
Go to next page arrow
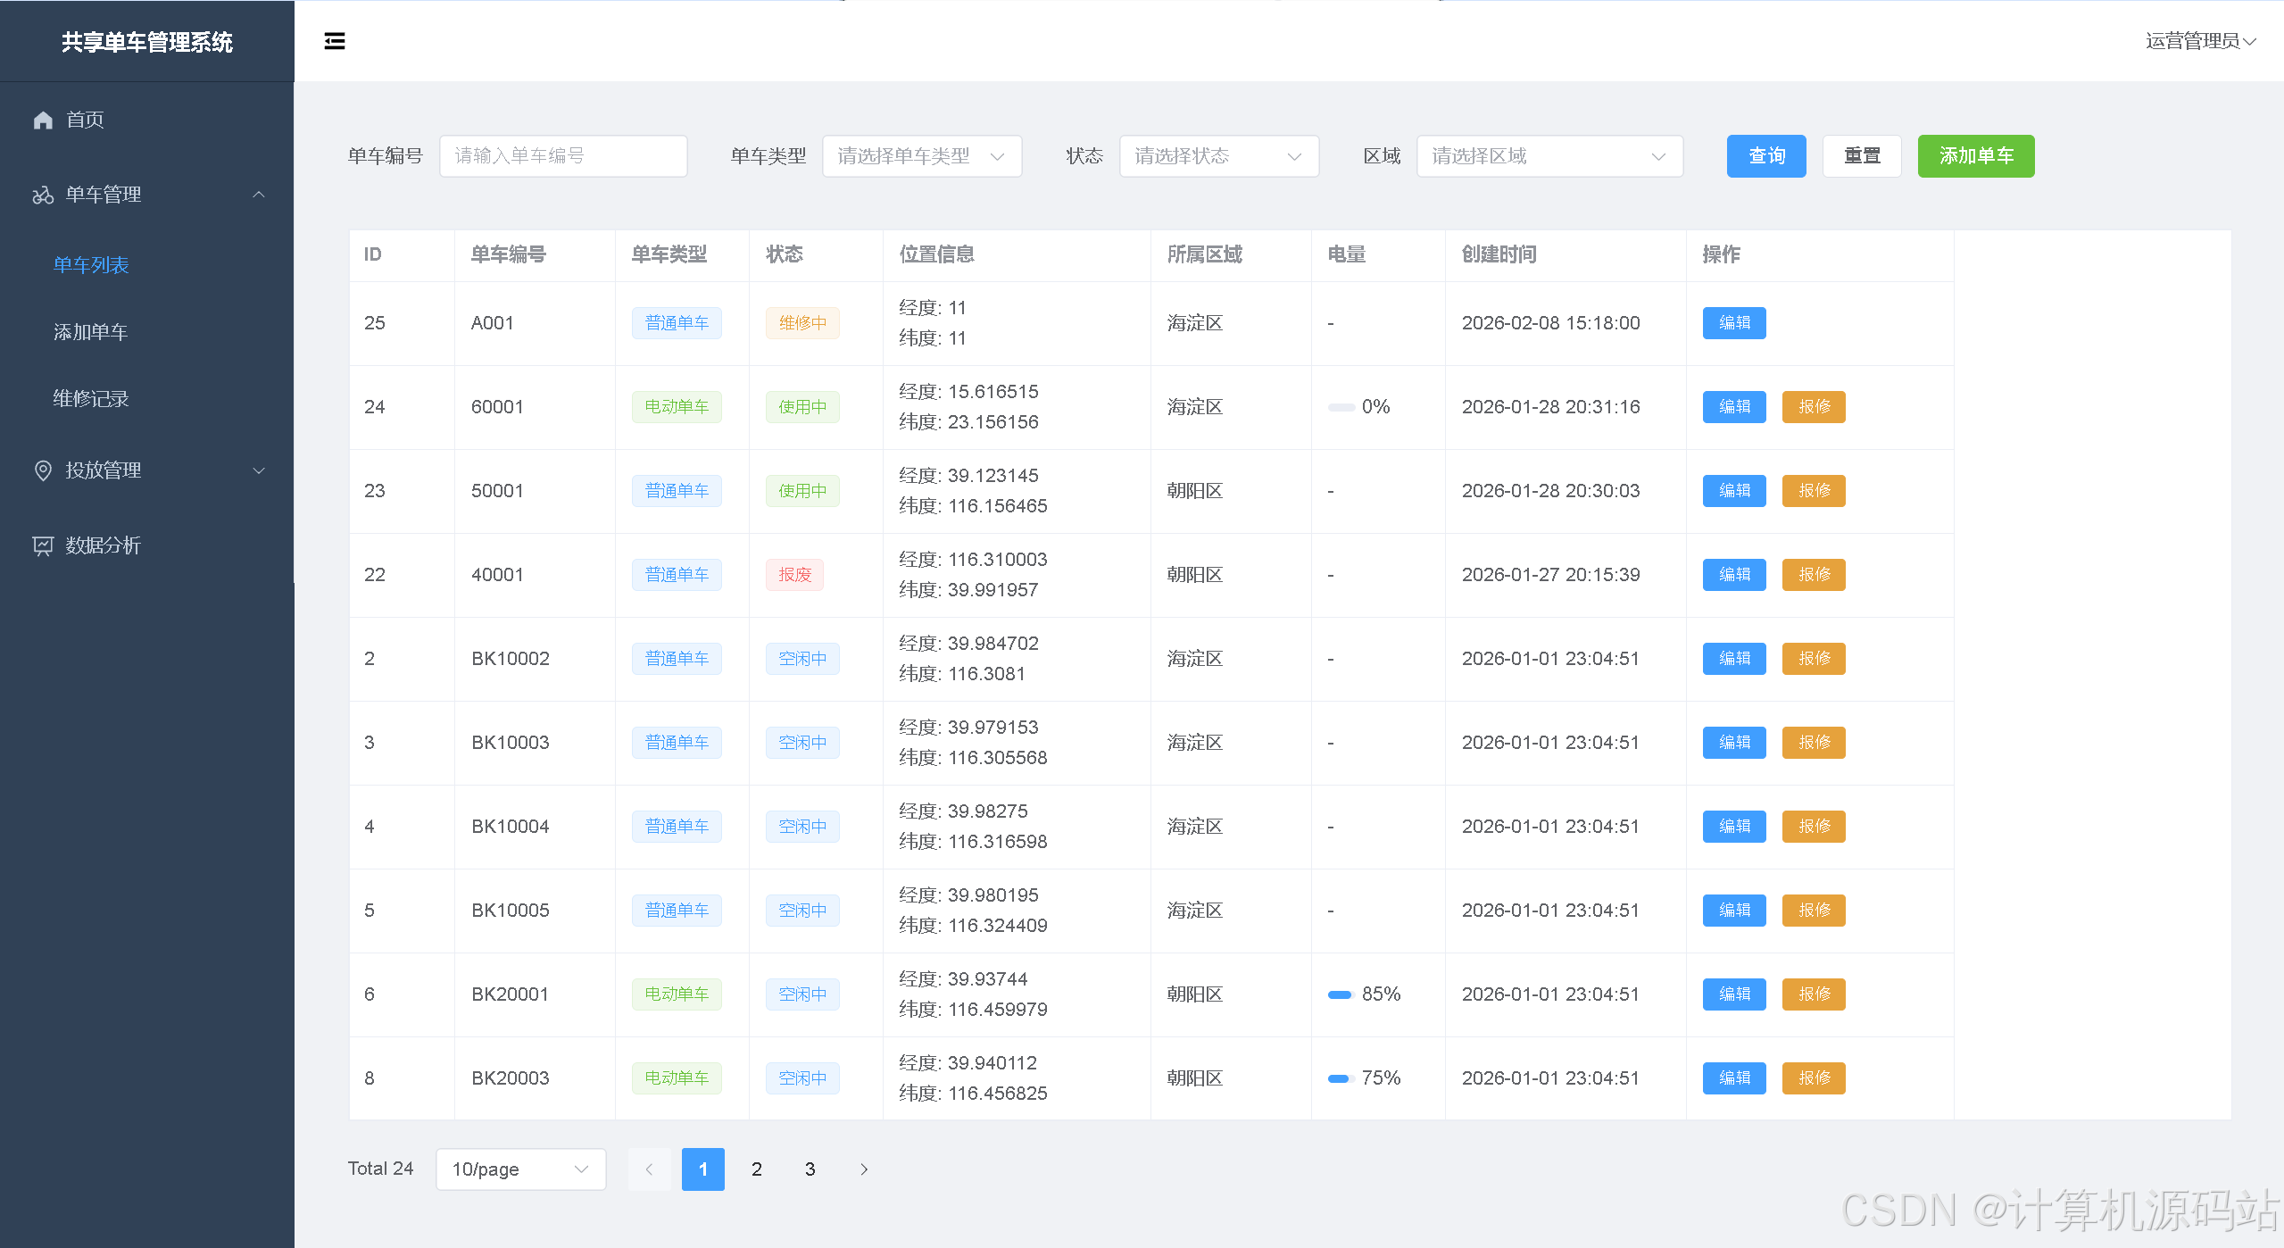click(x=863, y=1169)
